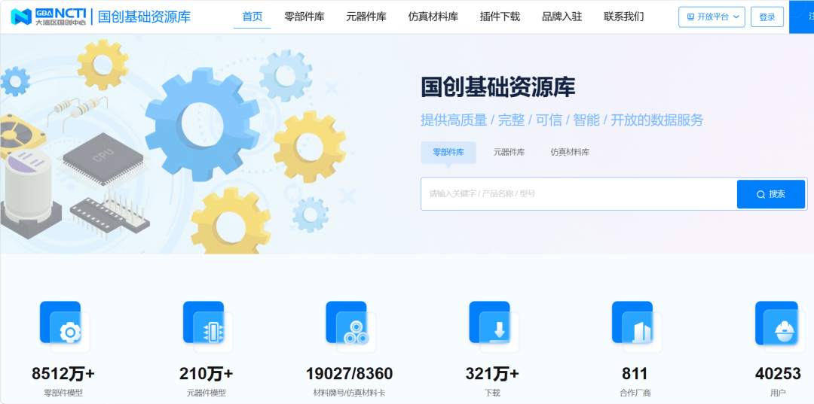Click the helmet icon above 用户
Image resolution: width=814 pixels, height=404 pixels.
click(x=780, y=327)
